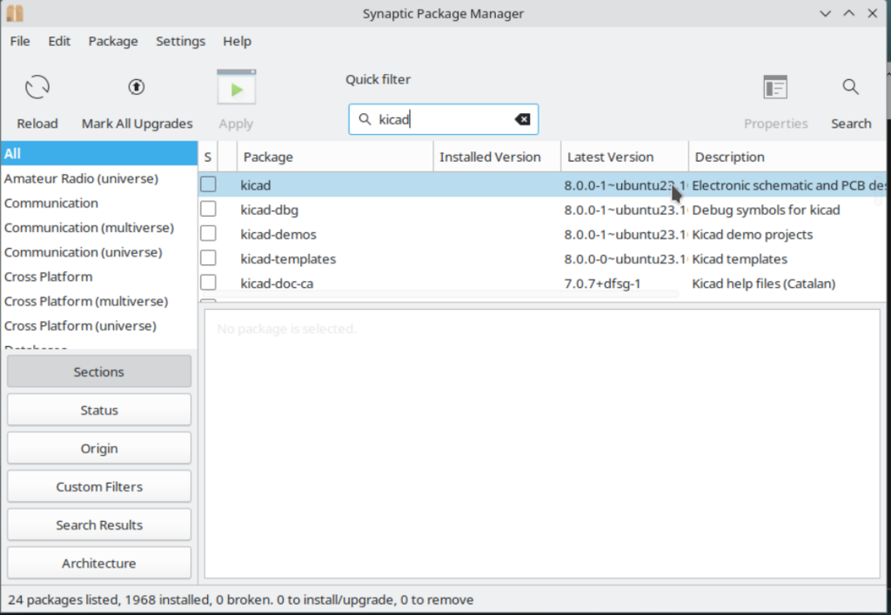Viewport: 891px width, 615px height.
Task: Sort by Package column header
Action: [x=335, y=157]
